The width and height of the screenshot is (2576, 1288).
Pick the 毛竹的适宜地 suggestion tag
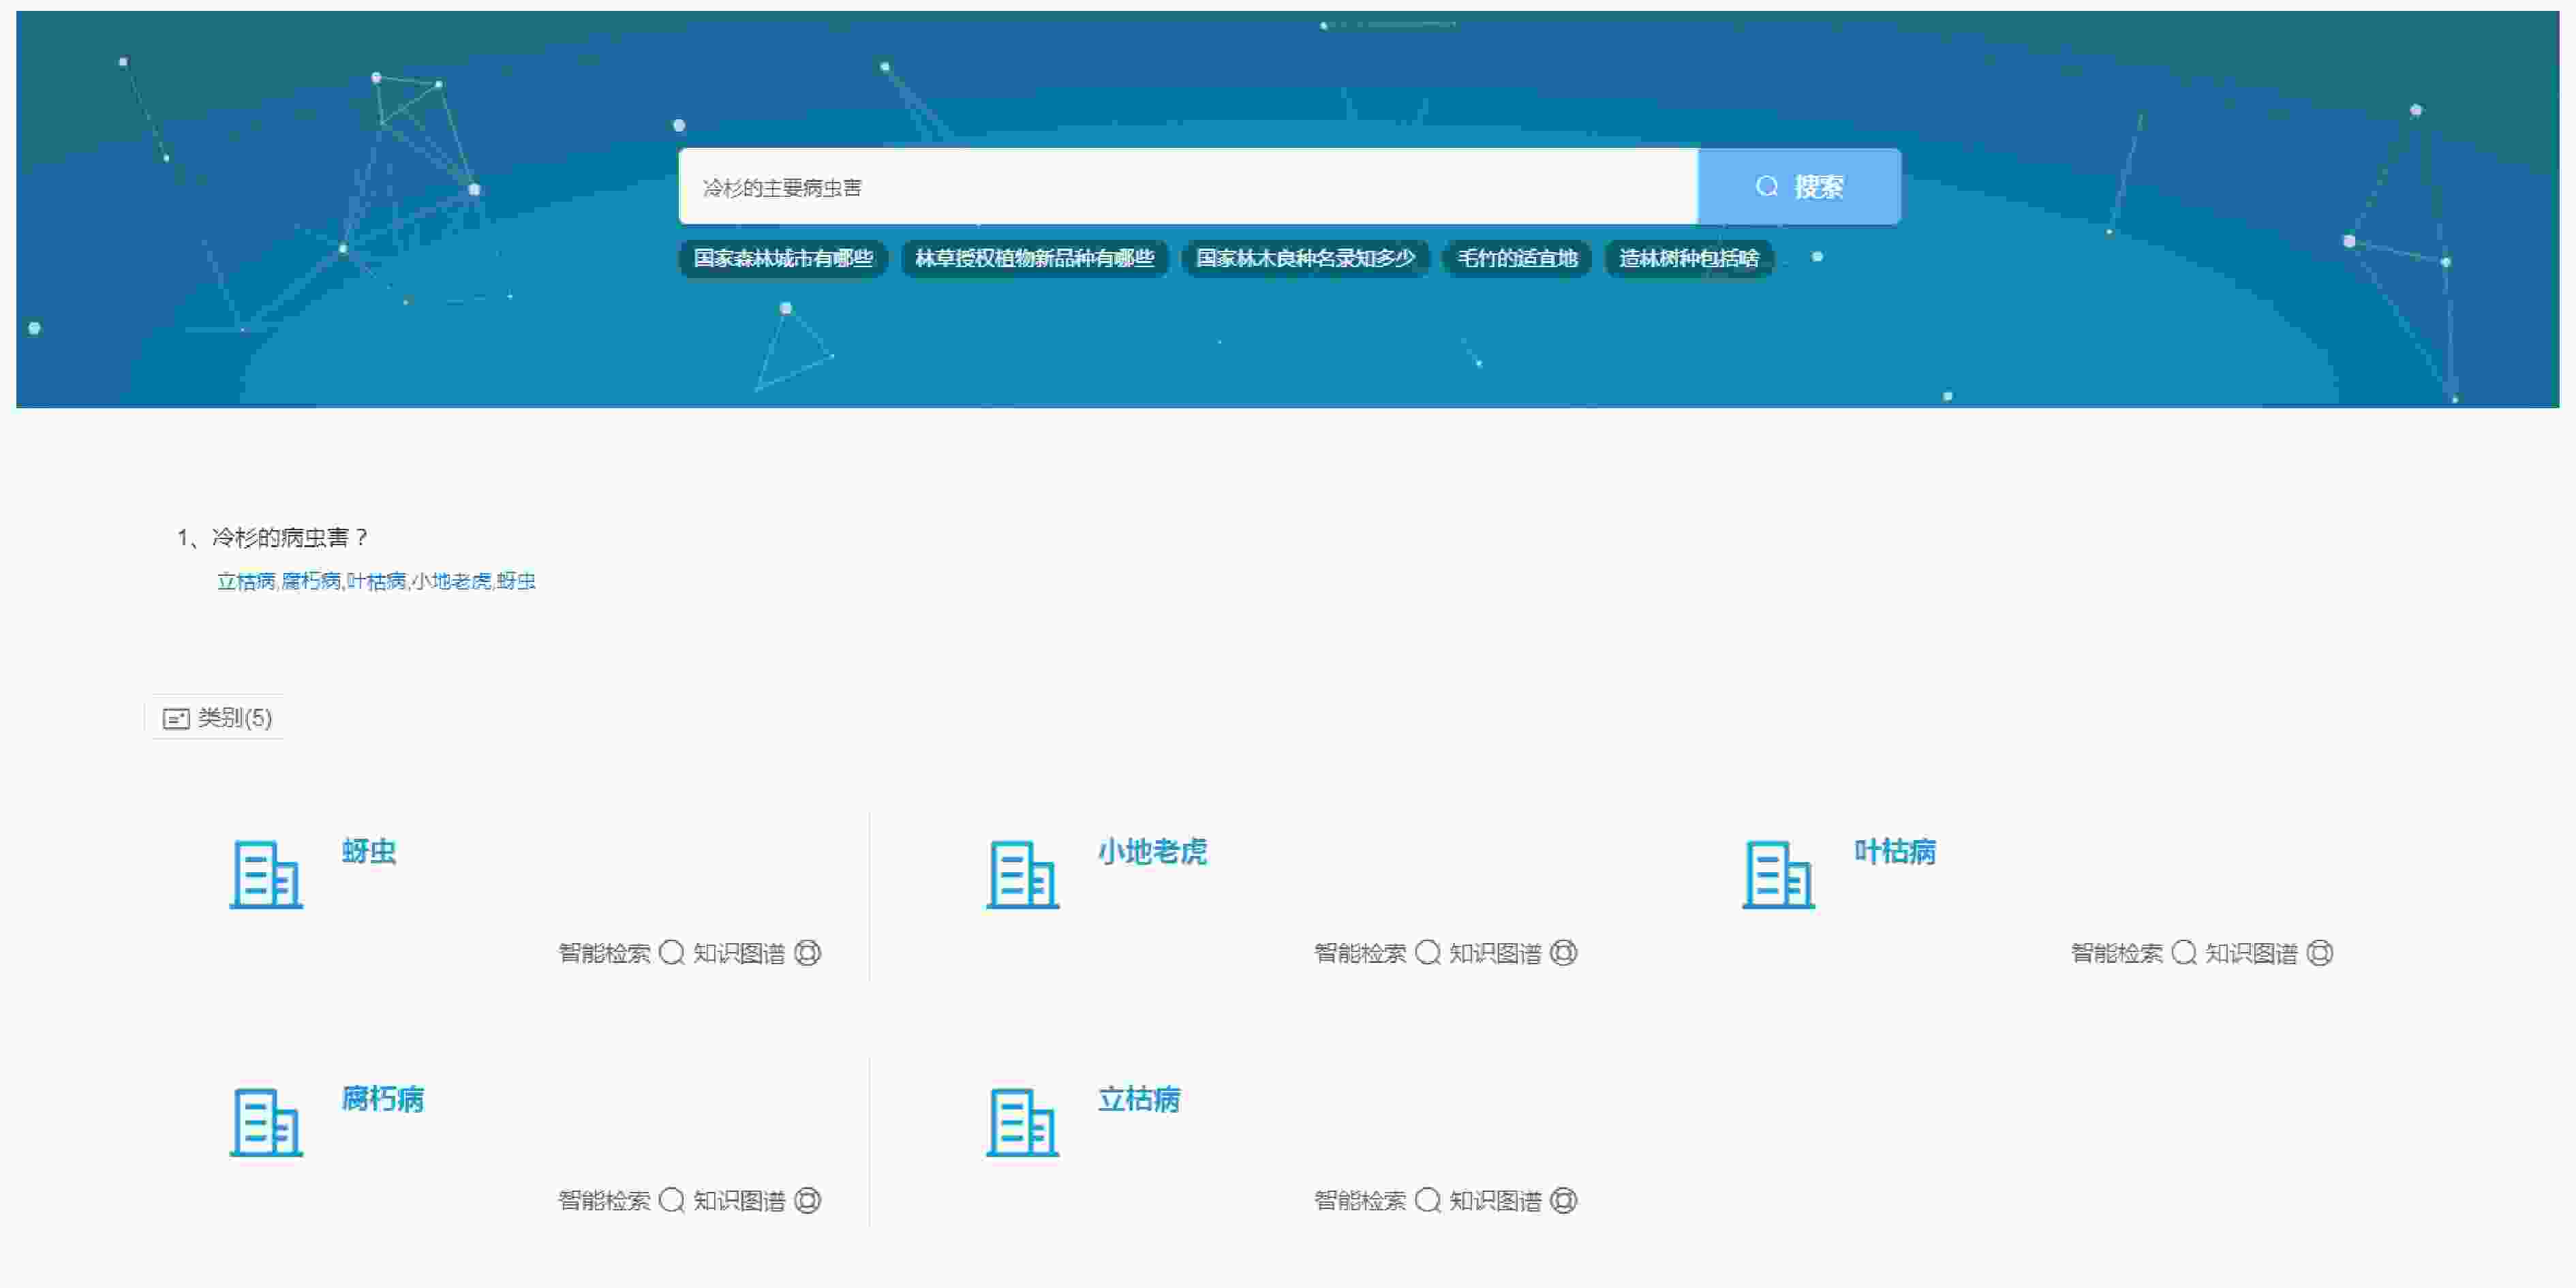[x=1516, y=258]
